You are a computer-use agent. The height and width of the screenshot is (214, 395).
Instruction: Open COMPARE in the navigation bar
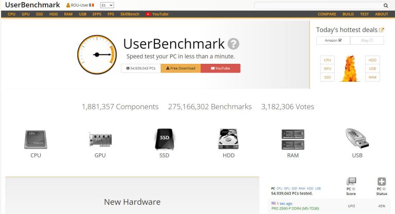327,14
